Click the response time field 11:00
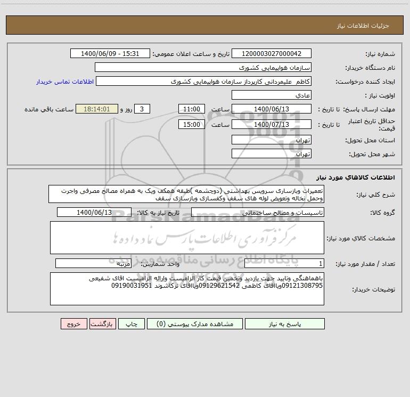 click(x=191, y=109)
